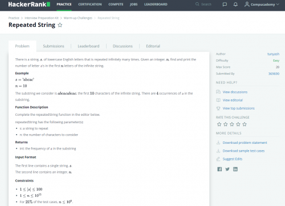The height and width of the screenshot is (206, 285).
Task: Rate the challenge four stars
Action: pos(238,124)
